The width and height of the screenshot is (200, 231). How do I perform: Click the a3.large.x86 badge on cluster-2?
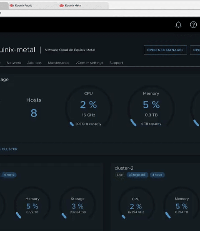point(137,175)
